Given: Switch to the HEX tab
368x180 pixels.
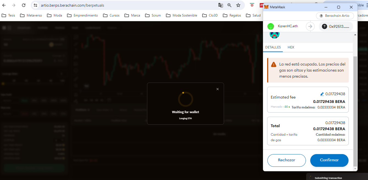Looking at the screenshot, I should coord(291,47).
